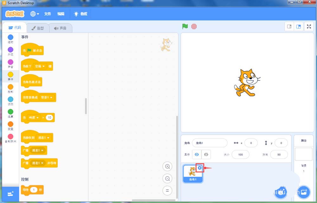Select the 事件 events category
The width and height of the screenshot is (317, 203).
coord(10,76)
